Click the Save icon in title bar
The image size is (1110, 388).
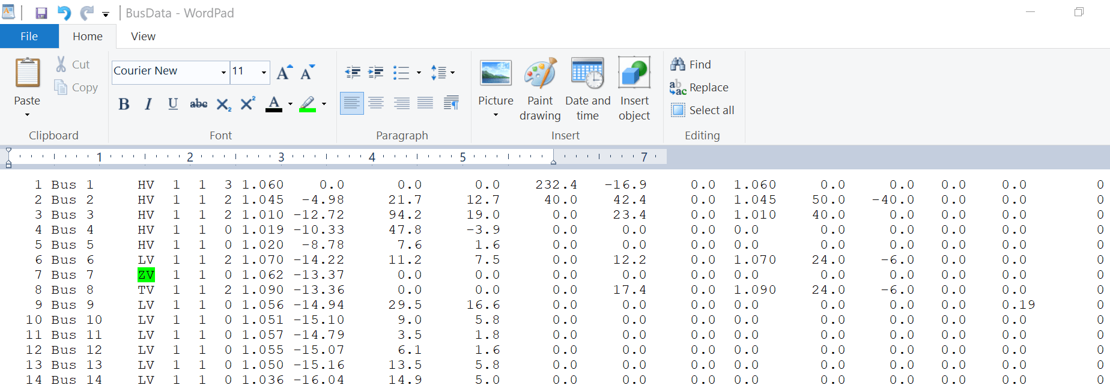pyautogui.click(x=41, y=13)
